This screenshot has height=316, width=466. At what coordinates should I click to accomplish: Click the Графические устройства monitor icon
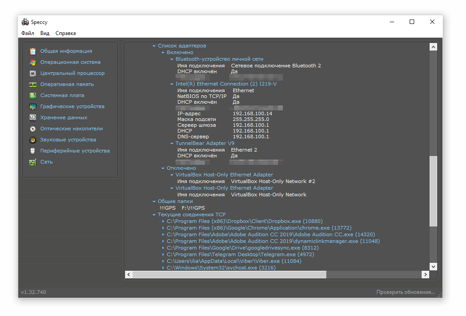[33, 106]
